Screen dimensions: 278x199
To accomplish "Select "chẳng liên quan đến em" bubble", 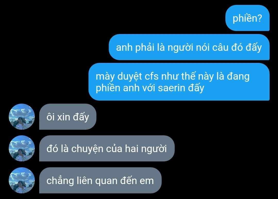I will coord(100,180).
